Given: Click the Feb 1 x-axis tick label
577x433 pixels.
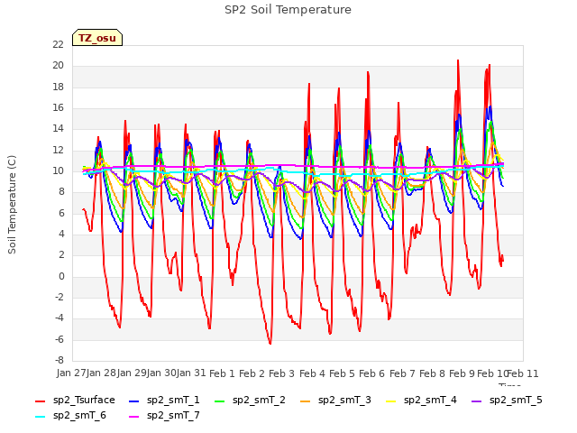Looking at the screenshot, I should pos(222,373).
